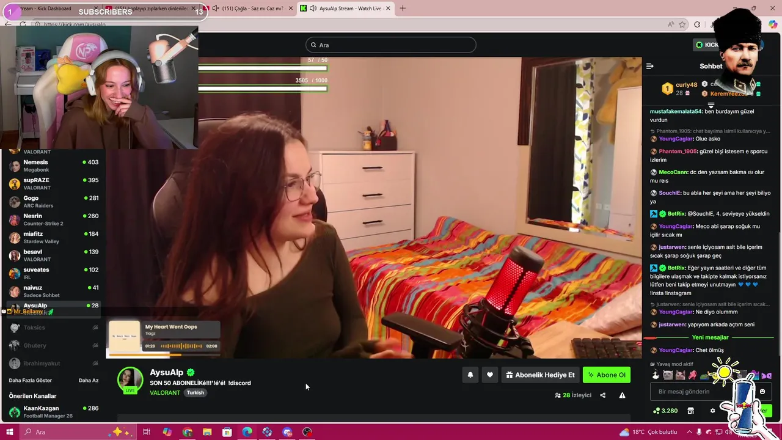Insert the duck emote into chat

pyautogui.click(x=656, y=375)
